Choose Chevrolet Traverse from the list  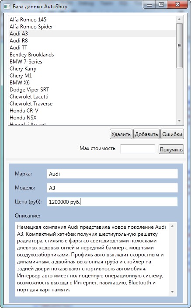tap(92, 104)
